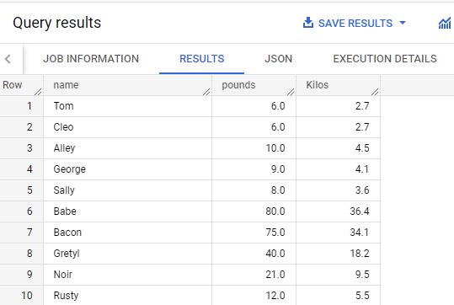Select the Babe name cell
454x305 pixels.
[x=128, y=211]
